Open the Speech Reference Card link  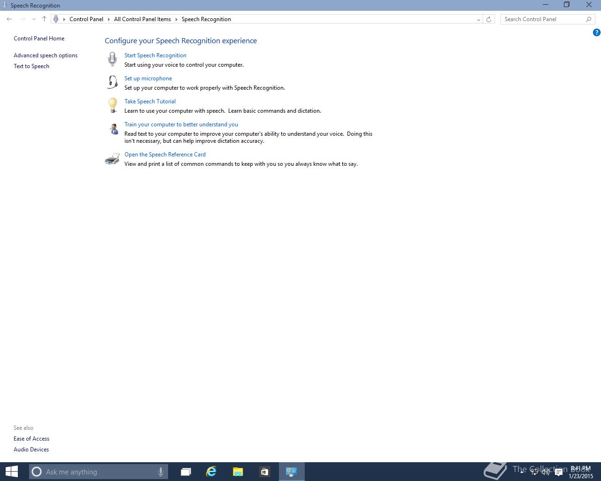(x=165, y=155)
